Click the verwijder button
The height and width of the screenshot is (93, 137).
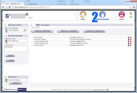tap(10, 60)
